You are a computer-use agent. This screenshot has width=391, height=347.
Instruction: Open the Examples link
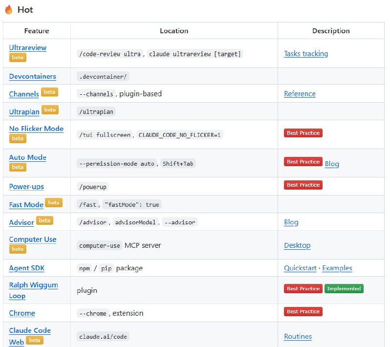[337, 268]
